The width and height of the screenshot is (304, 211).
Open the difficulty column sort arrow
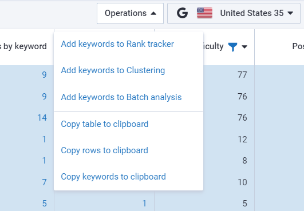coord(244,47)
